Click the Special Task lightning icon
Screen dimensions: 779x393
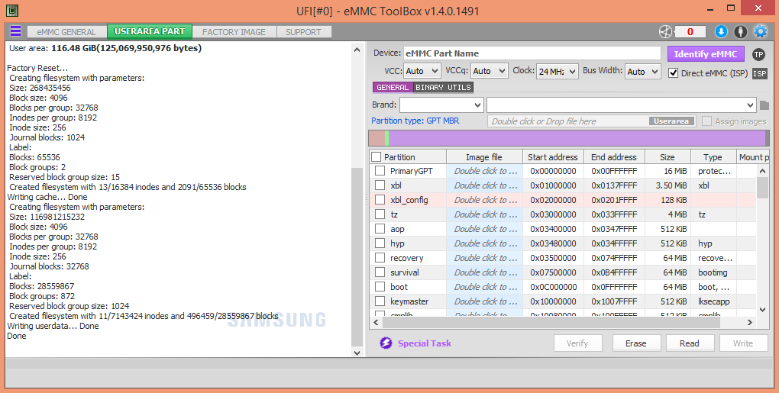pos(386,343)
